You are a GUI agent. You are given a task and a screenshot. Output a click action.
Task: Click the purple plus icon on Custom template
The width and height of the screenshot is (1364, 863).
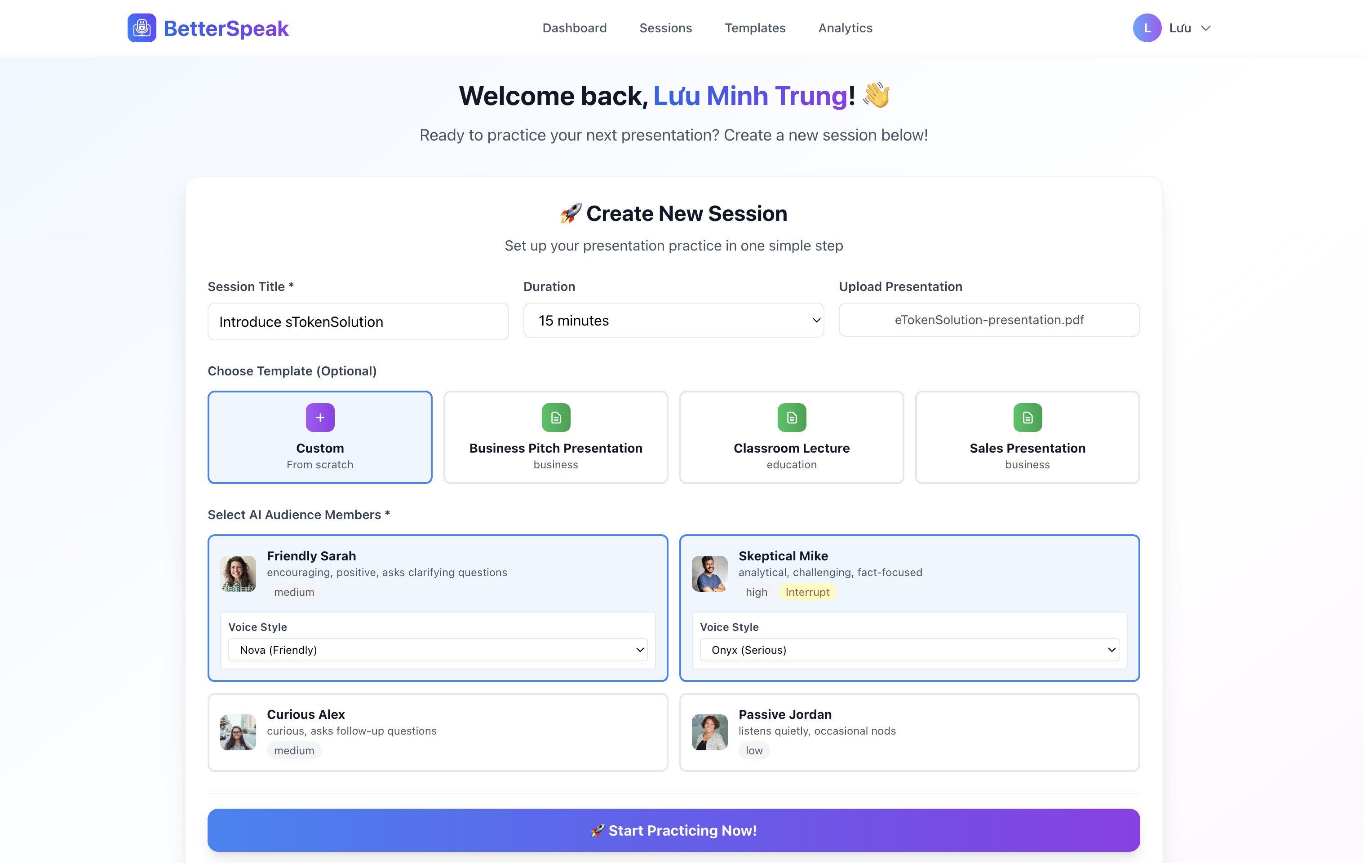pos(320,417)
